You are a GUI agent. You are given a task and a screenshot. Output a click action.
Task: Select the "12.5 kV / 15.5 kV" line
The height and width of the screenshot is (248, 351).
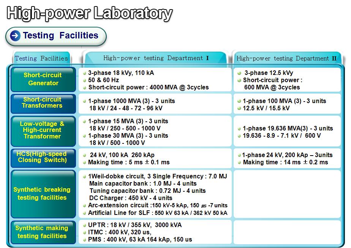[266, 108]
